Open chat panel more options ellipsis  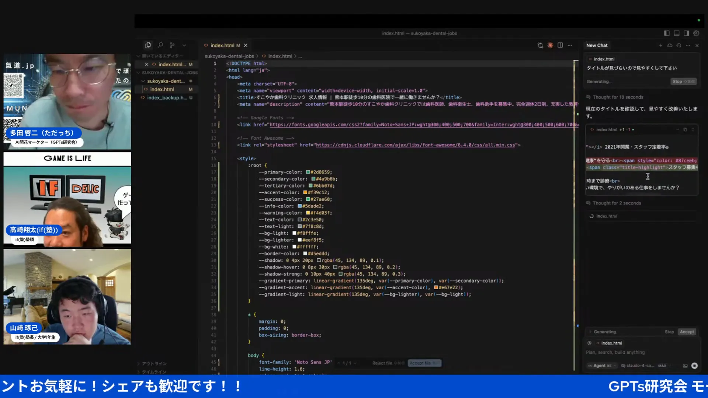pyautogui.click(x=688, y=45)
